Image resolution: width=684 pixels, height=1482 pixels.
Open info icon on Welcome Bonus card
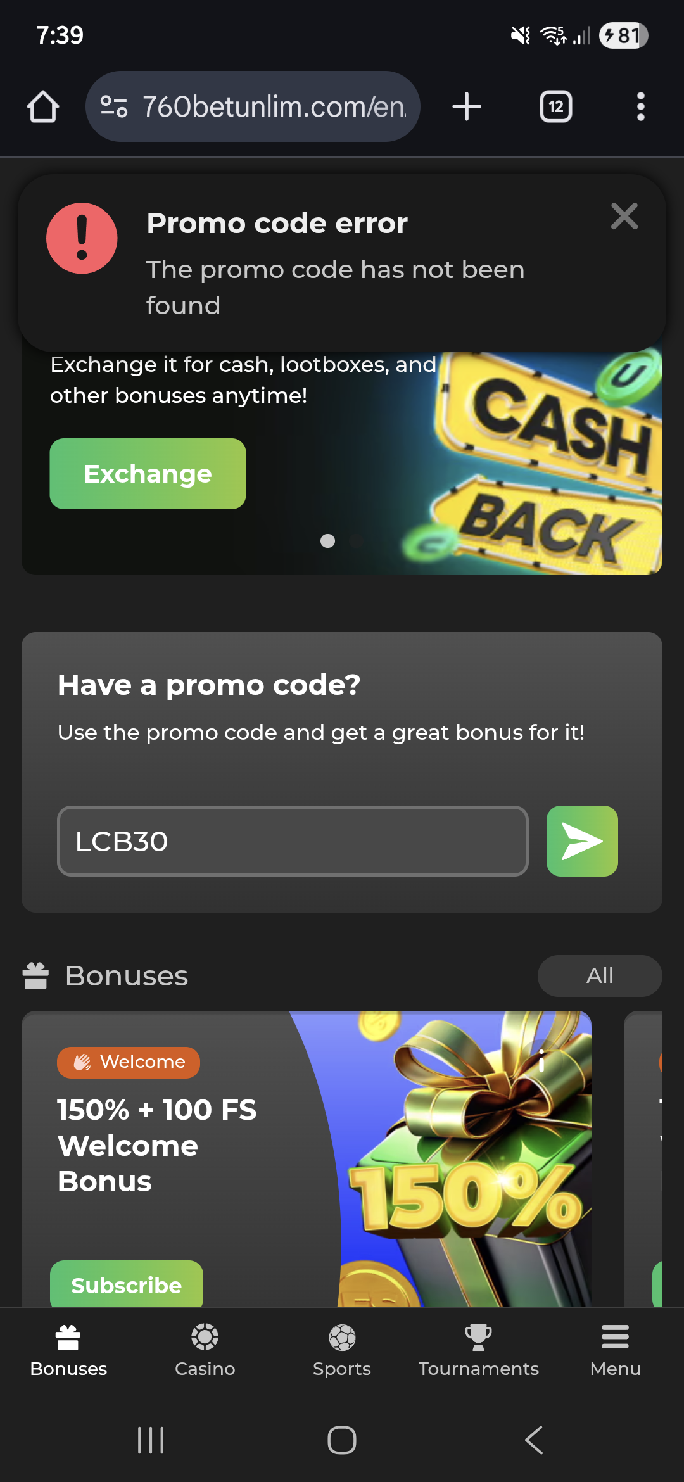click(x=541, y=1060)
